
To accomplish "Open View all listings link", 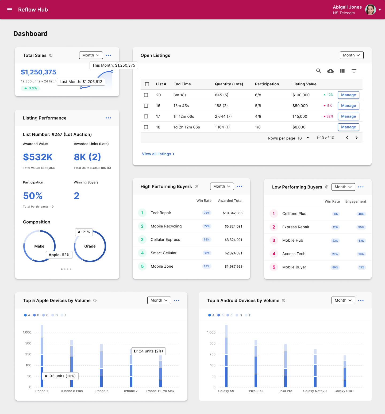I will coord(158,154).
